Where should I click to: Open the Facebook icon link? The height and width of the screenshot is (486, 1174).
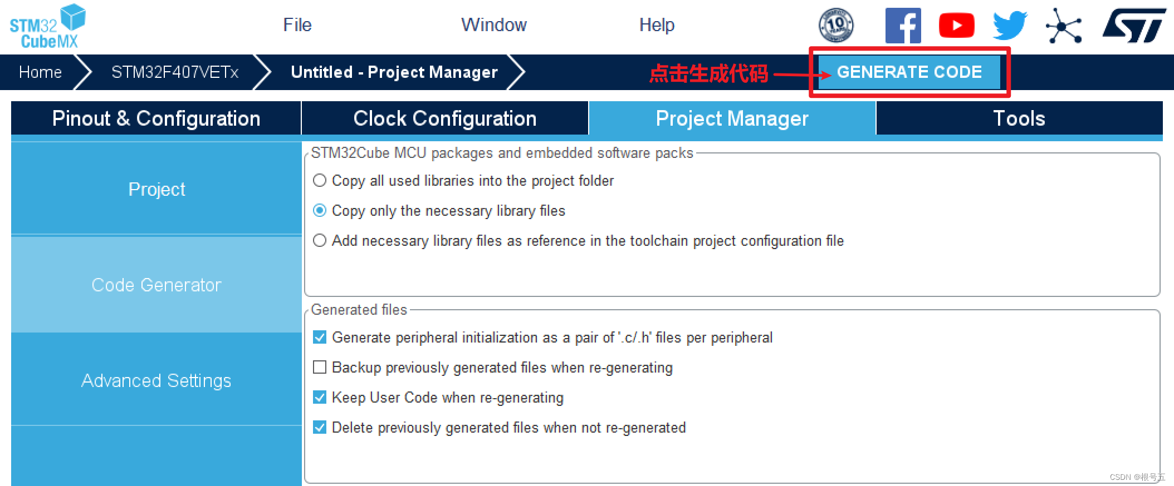pyautogui.click(x=903, y=26)
